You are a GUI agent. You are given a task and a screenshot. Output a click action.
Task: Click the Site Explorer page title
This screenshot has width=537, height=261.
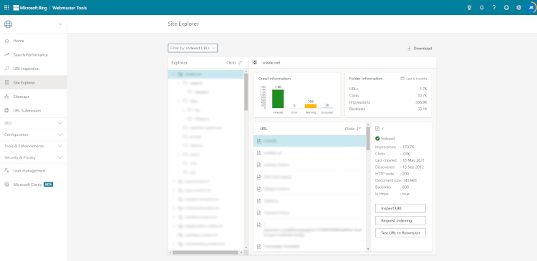tap(183, 24)
